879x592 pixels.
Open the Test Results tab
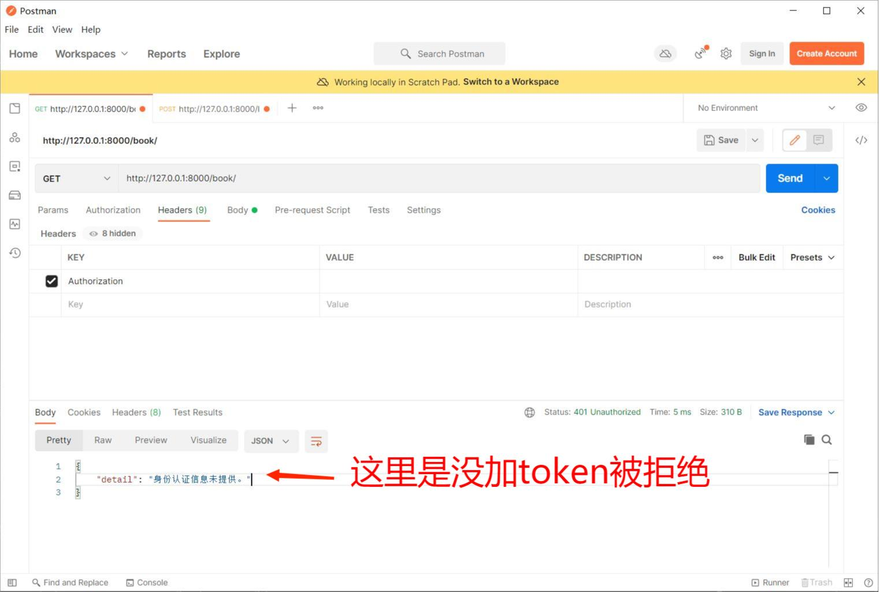point(197,412)
